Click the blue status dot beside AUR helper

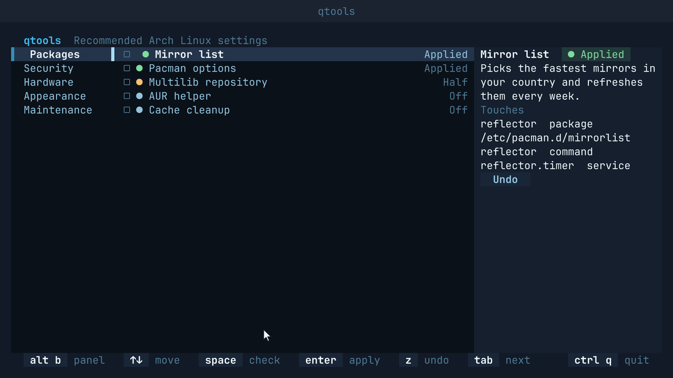click(139, 96)
